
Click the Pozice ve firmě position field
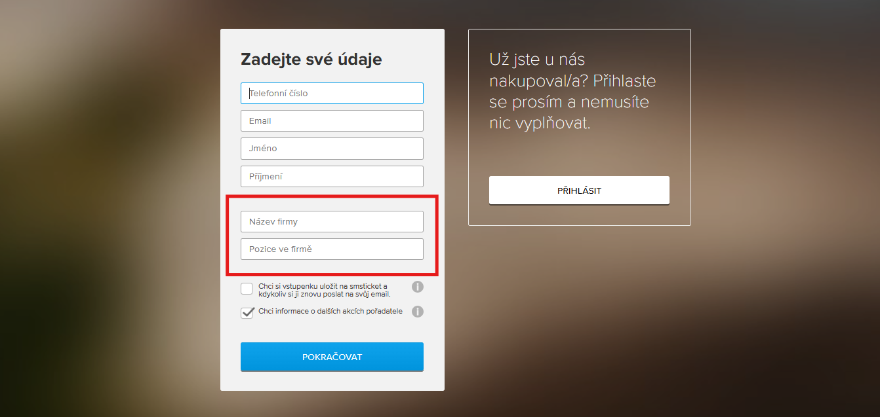tap(331, 249)
